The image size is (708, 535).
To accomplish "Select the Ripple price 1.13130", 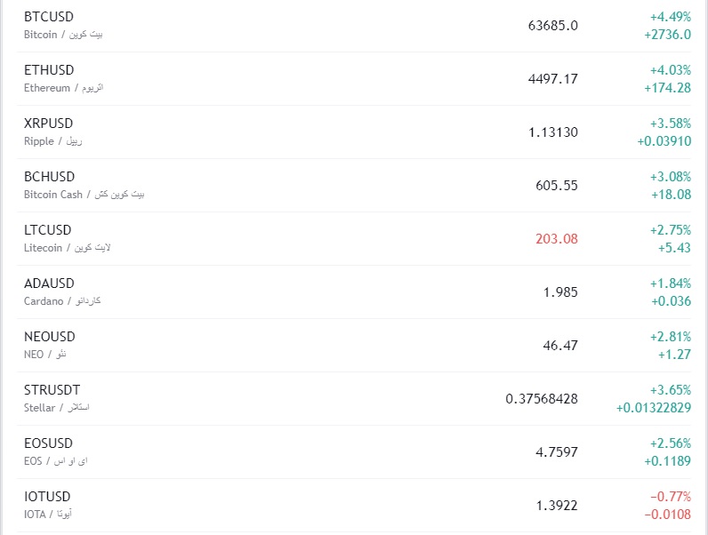I will click(552, 132).
